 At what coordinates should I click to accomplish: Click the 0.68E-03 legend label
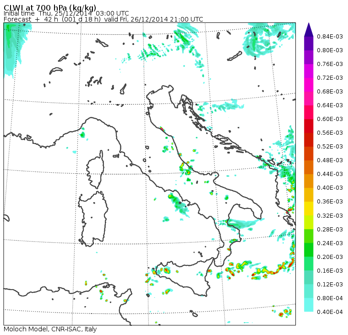point(330,92)
